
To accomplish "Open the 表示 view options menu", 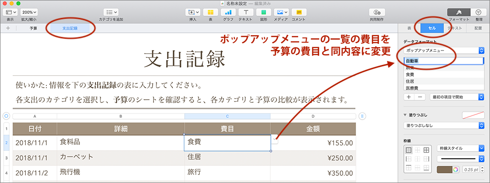I will (10, 12).
